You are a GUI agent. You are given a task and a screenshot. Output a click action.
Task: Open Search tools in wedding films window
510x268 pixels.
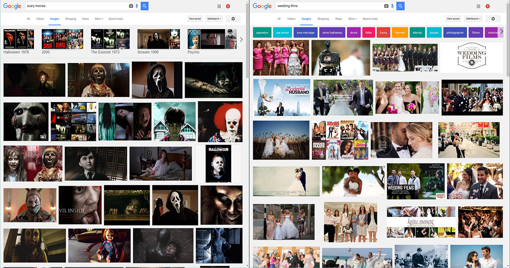pyautogui.click(x=370, y=19)
